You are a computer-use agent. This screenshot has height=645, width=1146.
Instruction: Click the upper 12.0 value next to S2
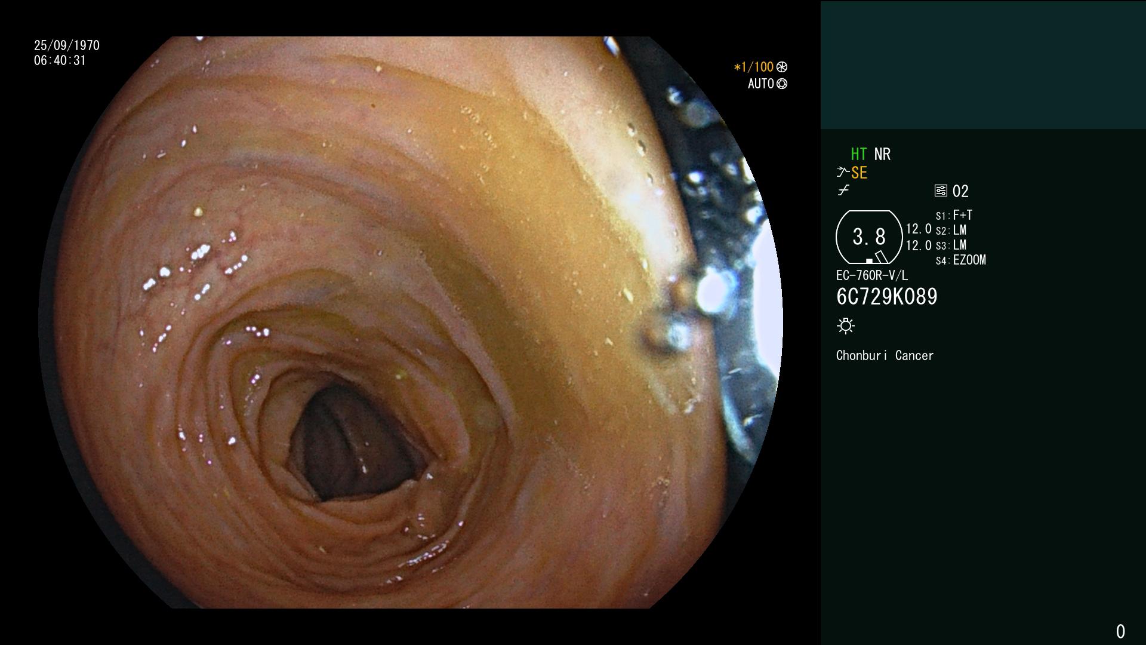point(919,229)
